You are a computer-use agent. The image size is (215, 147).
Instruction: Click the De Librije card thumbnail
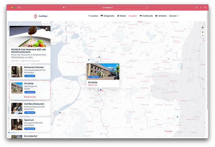click(17, 88)
